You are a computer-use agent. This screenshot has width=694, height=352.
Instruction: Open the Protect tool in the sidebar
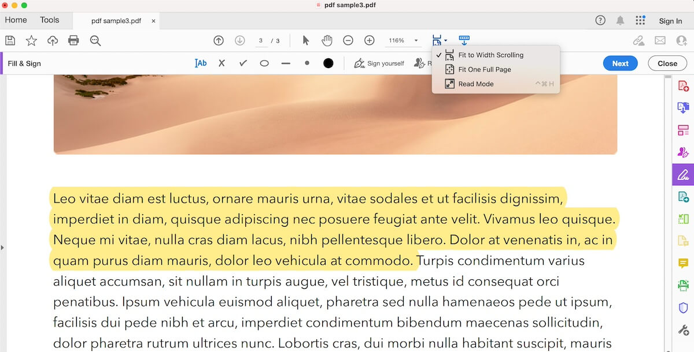click(683, 308)
